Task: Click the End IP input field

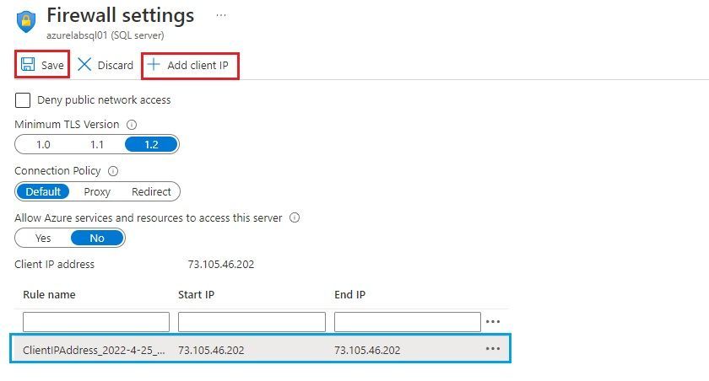Action: [408, 322]
